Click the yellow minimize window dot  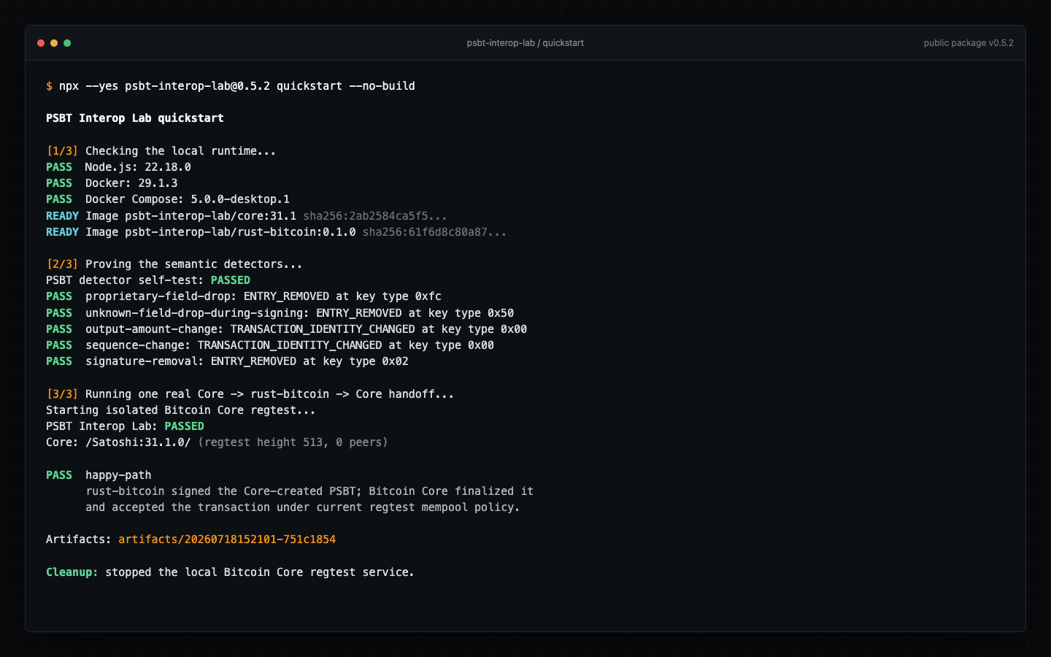54,43
